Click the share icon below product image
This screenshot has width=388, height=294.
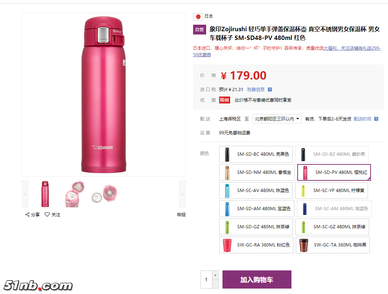[27, 215]
